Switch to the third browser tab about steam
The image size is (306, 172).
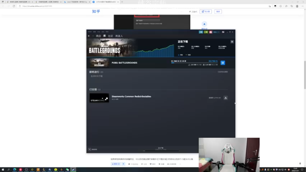coord(77,2)
